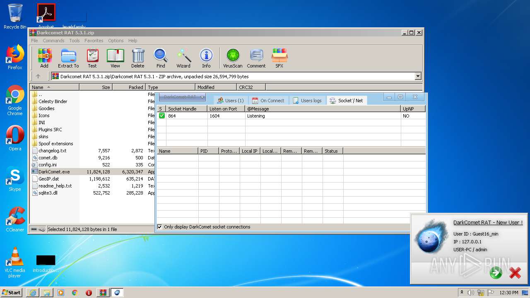Image resolution: width=530 pixels, height=298 pixels.
Task: Click the Delete trash icon
Action: (138, 58)
